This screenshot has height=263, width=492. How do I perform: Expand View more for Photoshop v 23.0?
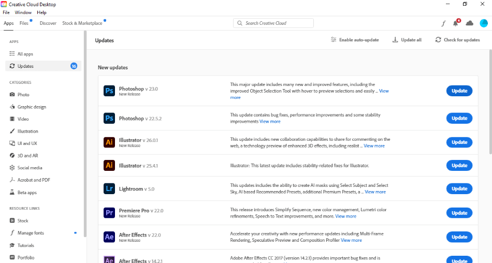pos(384,91)
